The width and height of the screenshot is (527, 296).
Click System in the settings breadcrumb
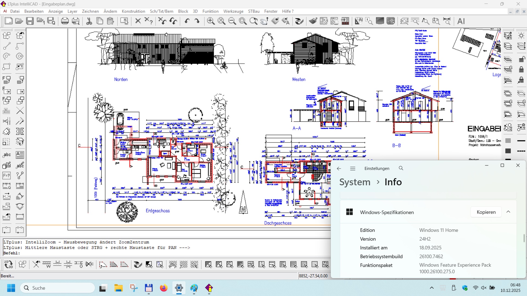pyautogui.click(x=355, y=182)
